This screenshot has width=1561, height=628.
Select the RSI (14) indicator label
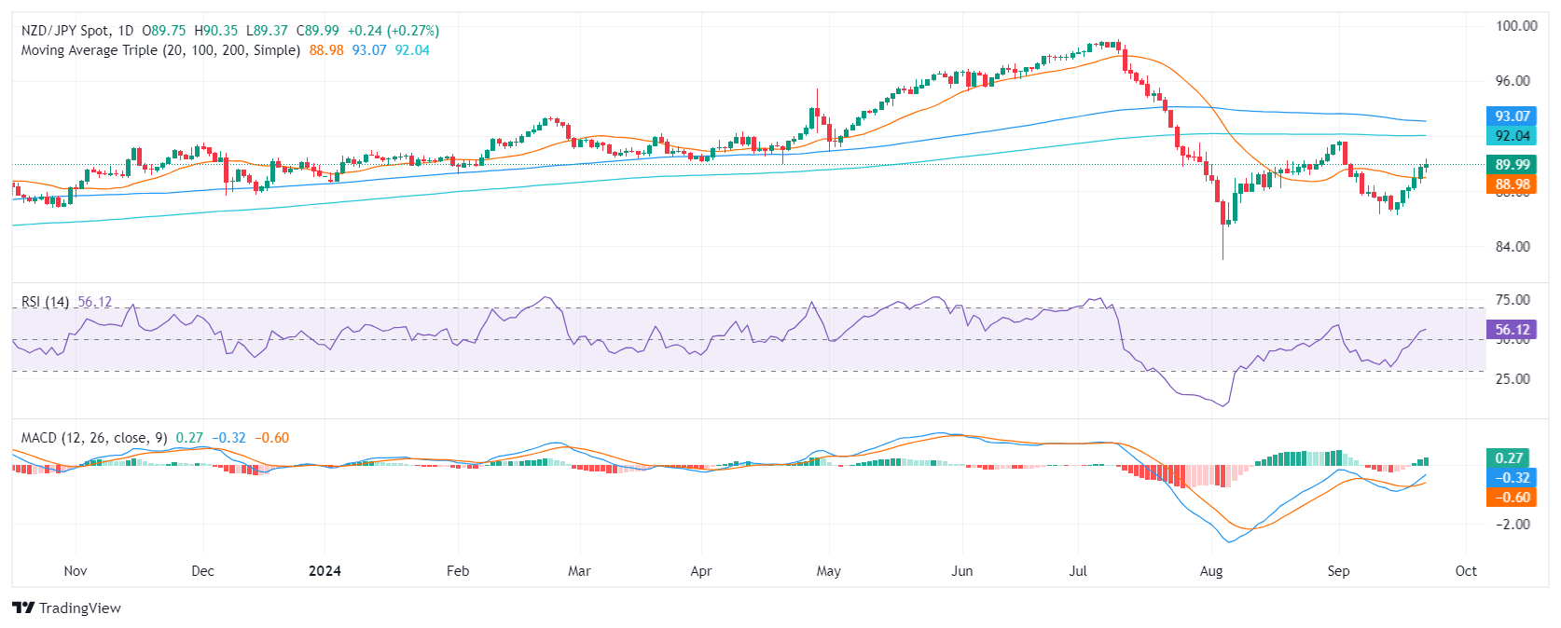45,302
